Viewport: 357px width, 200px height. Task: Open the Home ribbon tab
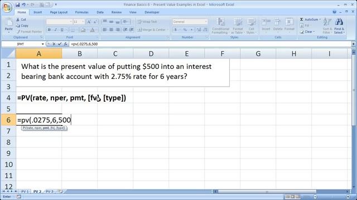coord(22,12)
